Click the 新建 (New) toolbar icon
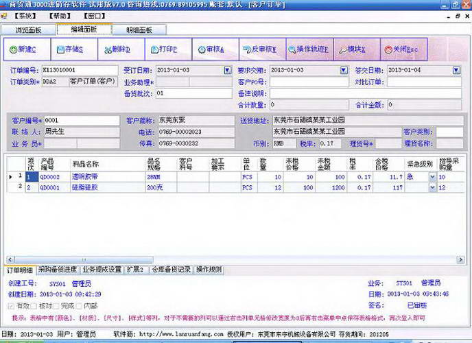The width and height of the screenshot is (472, 343). tap(25, 49)
